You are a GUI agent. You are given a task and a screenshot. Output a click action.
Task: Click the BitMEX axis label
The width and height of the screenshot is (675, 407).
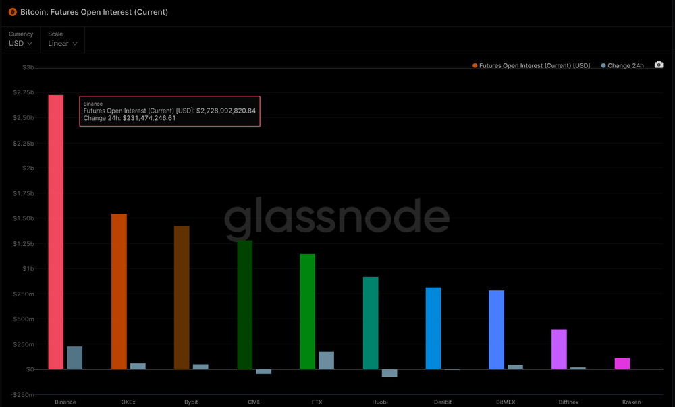(506, 402)
